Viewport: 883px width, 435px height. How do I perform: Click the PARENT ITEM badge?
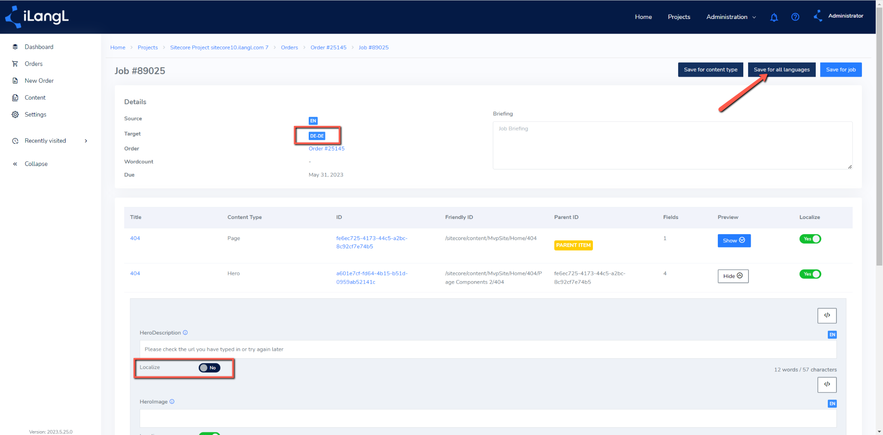click(573, 245)
